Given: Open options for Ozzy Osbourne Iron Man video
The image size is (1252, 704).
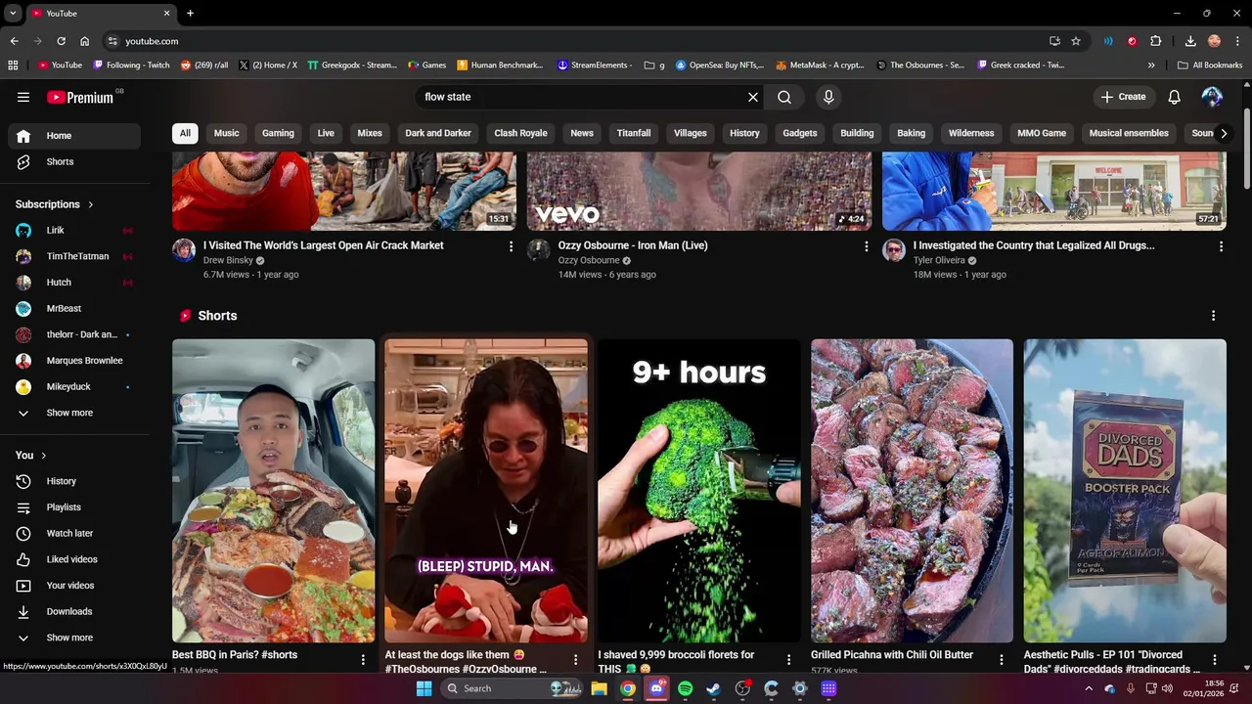Looking at the screenshot, I should pos(866,246).
